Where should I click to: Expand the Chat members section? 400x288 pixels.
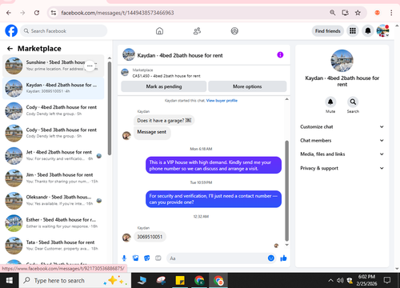342,141
